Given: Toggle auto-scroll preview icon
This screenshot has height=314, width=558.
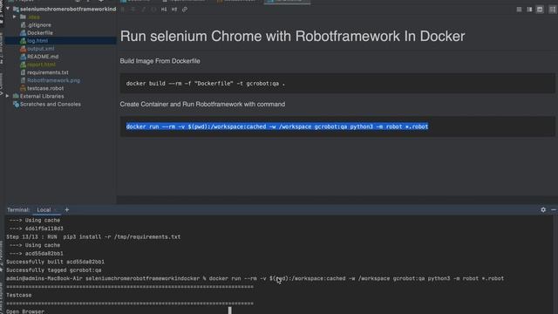Looking at the screenshot, I should click(552, 10).
